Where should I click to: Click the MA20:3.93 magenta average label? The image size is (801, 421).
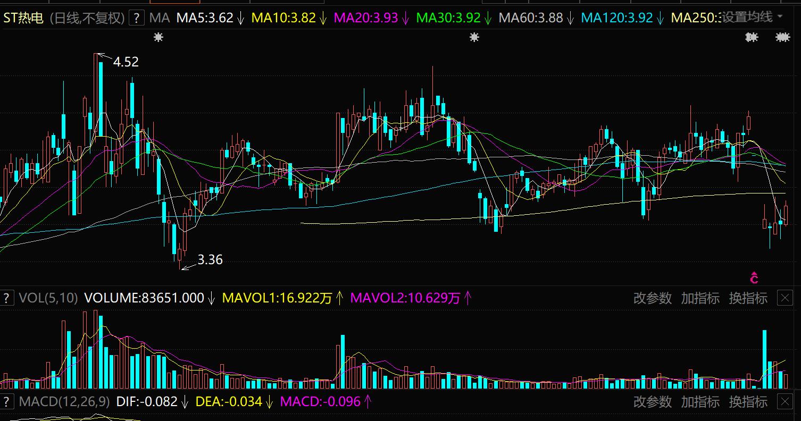point(366,18)
